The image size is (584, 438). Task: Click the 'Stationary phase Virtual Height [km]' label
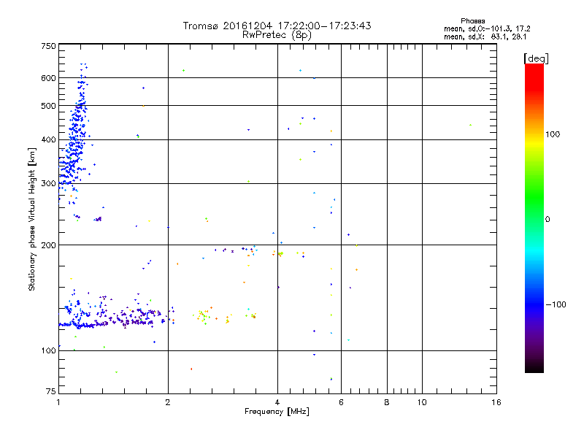coord(32,220)
